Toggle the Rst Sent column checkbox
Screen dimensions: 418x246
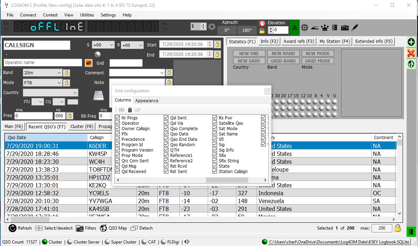(166, 171)
